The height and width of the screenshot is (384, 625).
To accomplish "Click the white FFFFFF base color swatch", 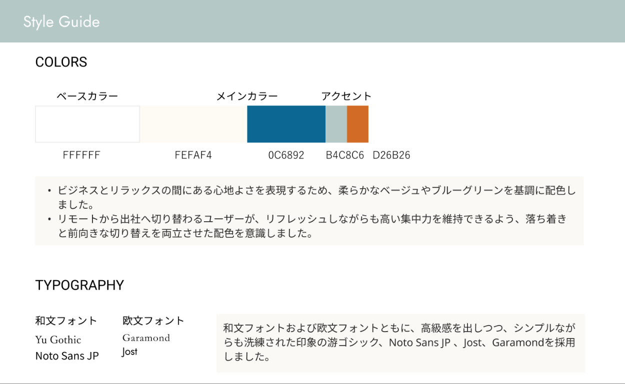I will click(x=87, y=124).
